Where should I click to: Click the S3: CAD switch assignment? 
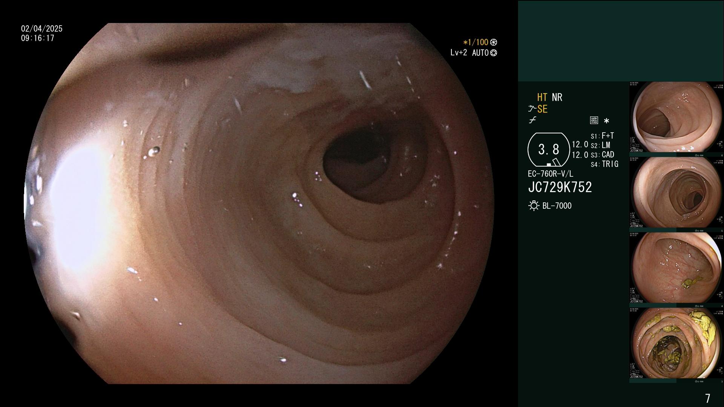pos(602,155)
